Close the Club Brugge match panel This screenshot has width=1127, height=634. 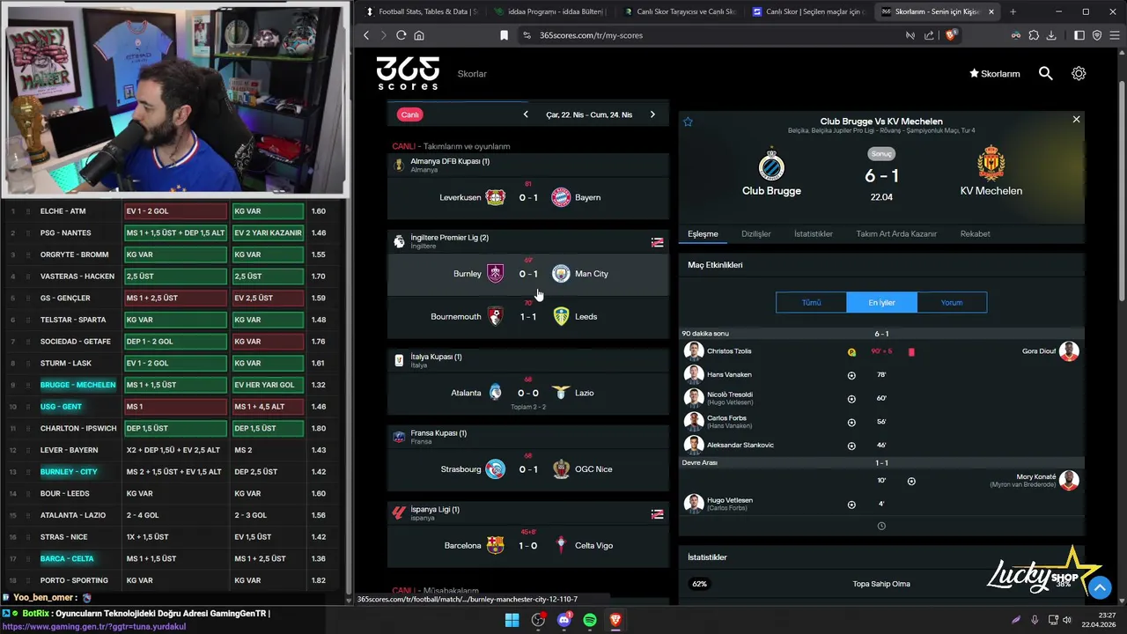[1076, 119]
